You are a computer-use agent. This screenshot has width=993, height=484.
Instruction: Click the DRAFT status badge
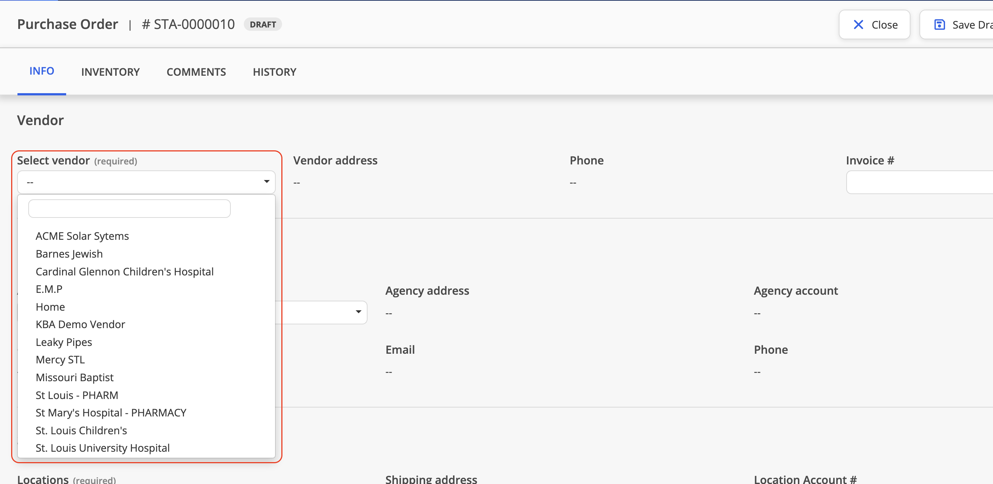263,24
